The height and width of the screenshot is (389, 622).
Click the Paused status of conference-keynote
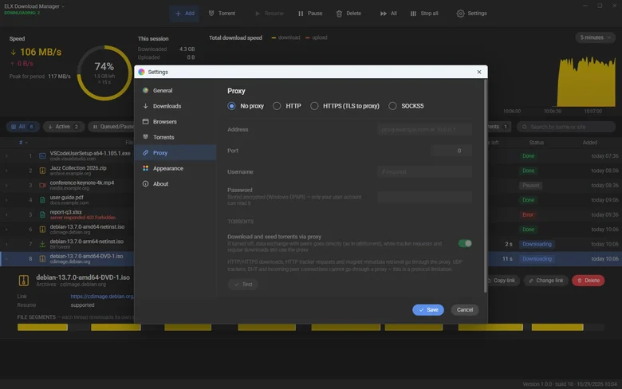pyautogui.click(x=530, y=185)
